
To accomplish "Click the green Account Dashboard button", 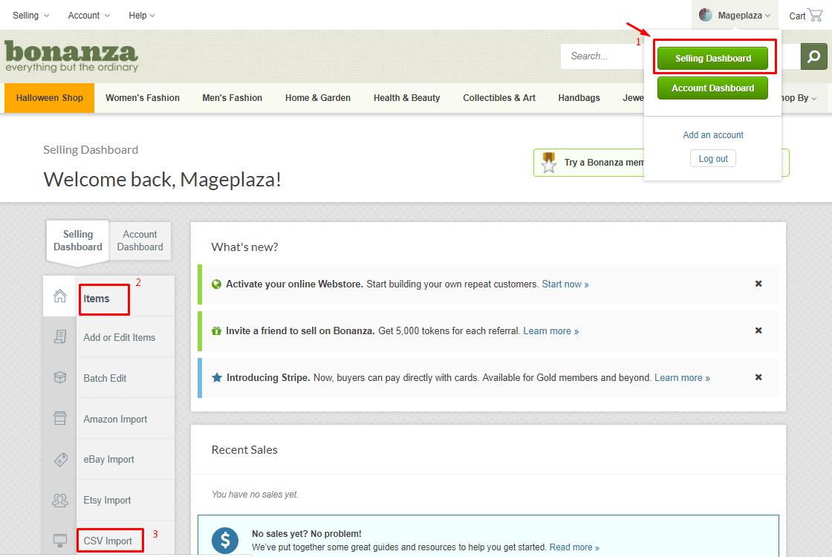I will (x=712, y=88).
